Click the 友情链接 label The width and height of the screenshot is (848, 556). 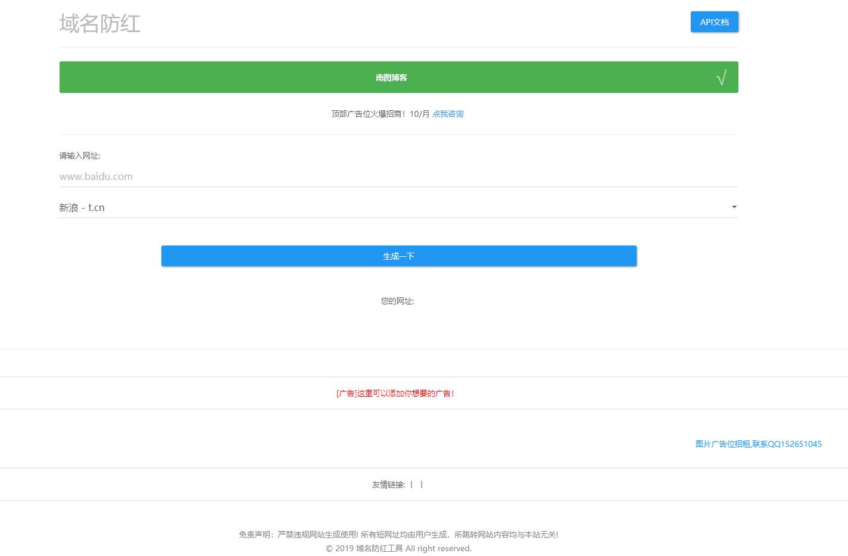[x=388, y=484]
